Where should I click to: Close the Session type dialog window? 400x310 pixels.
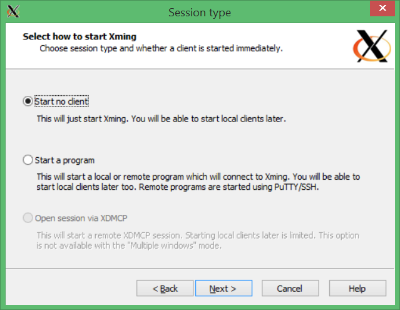(382, 8)
